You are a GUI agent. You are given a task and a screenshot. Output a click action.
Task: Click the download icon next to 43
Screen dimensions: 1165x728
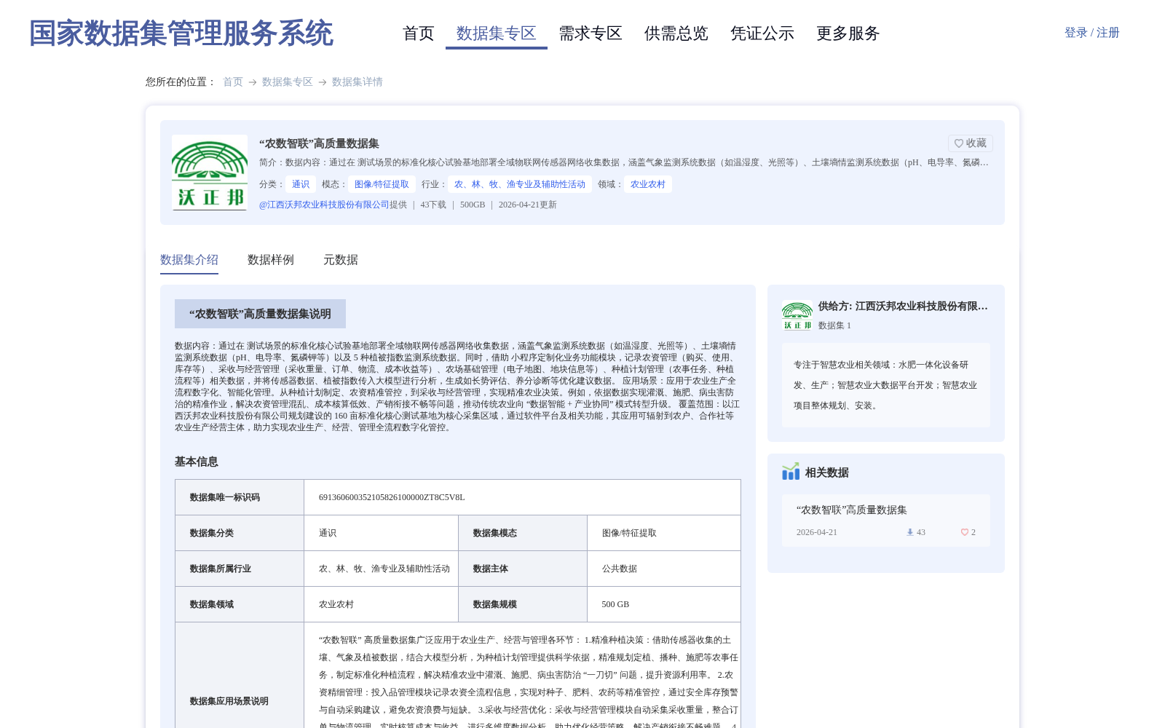[909, 532]
